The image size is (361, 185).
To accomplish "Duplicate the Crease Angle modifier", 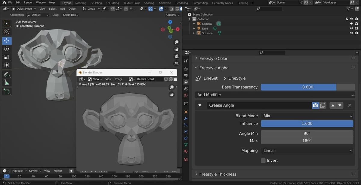I will (323, 105).
